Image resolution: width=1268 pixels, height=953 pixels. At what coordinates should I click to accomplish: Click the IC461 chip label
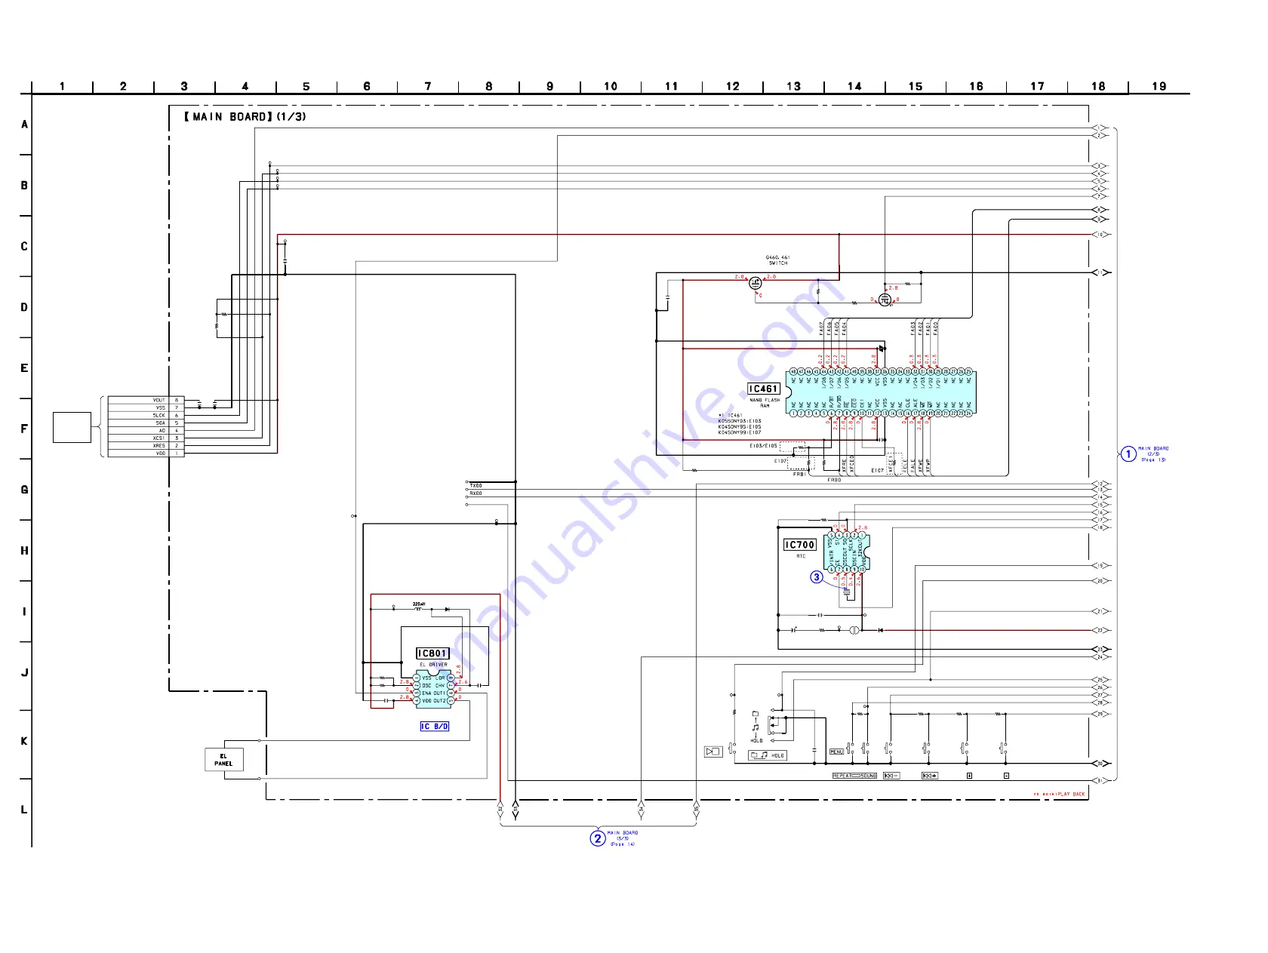point(763,389)
